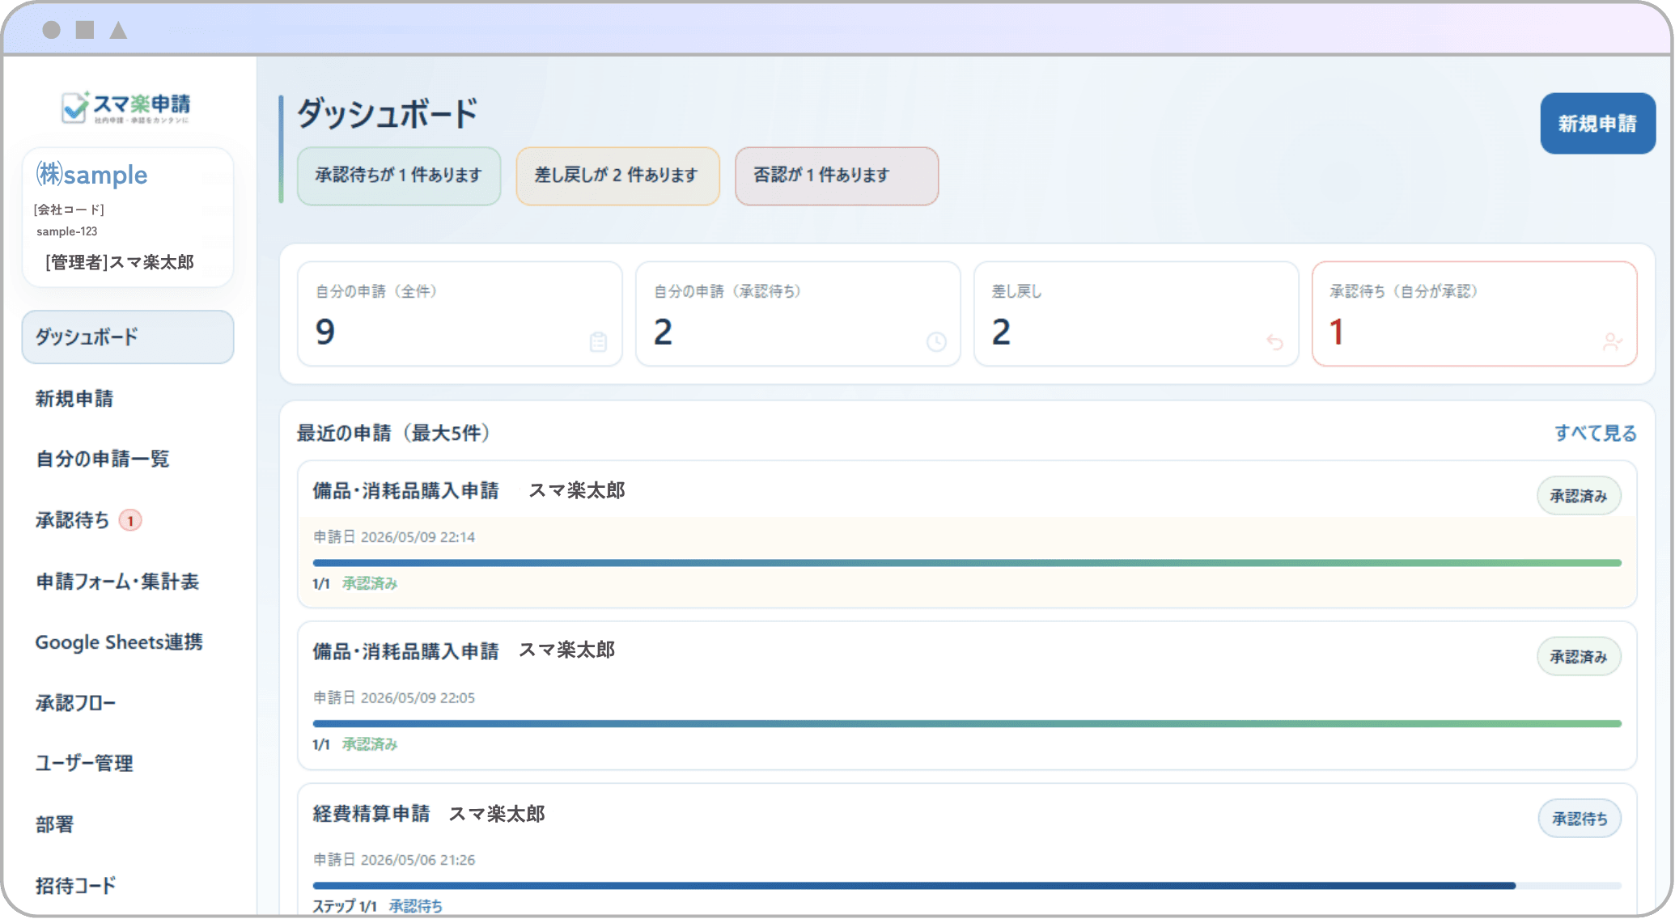Open 申請フォーム・集計表 in sidebar
1675x919 pixels.
(x=117, y=581)
